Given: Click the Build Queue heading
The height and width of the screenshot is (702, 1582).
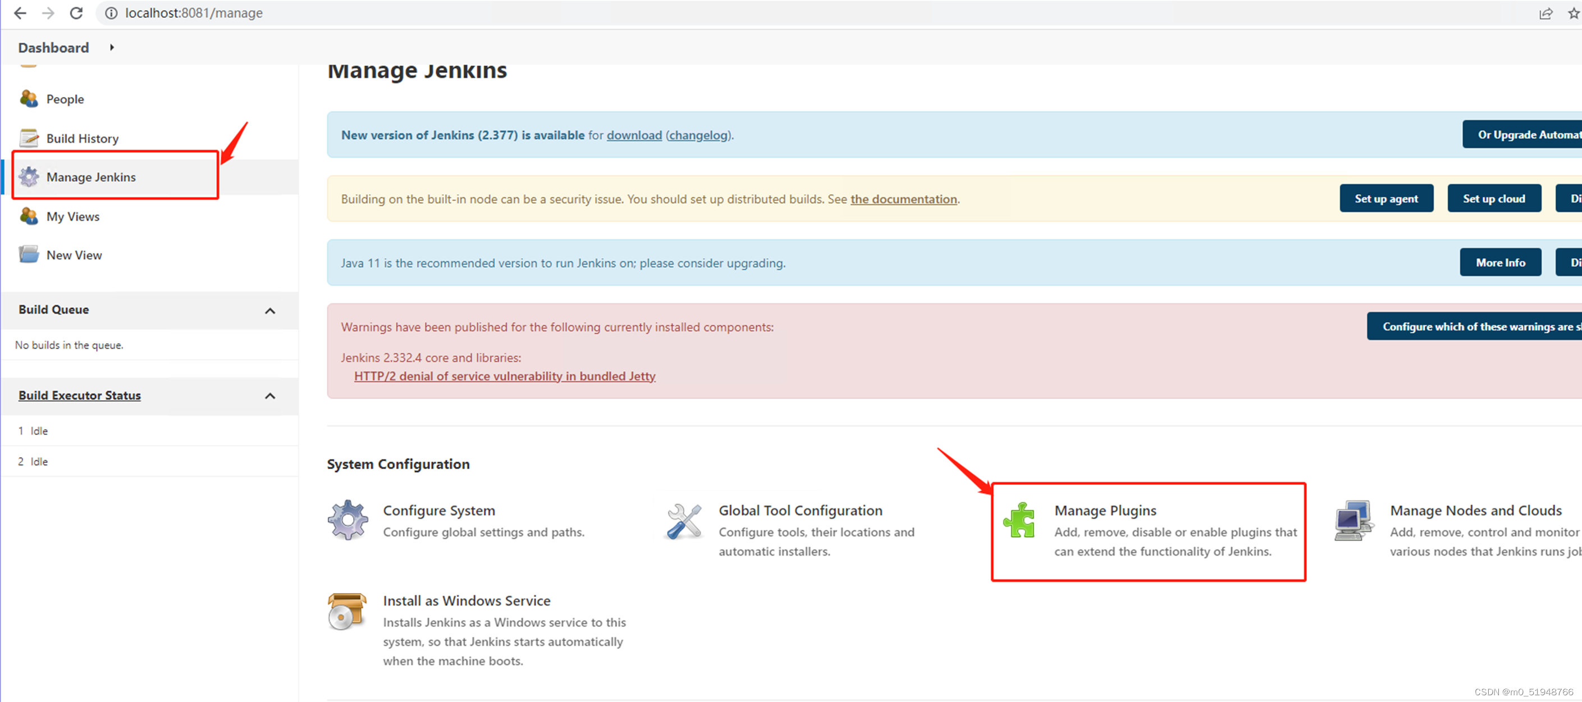Looking at the screenshot, I should pos(53,309).
